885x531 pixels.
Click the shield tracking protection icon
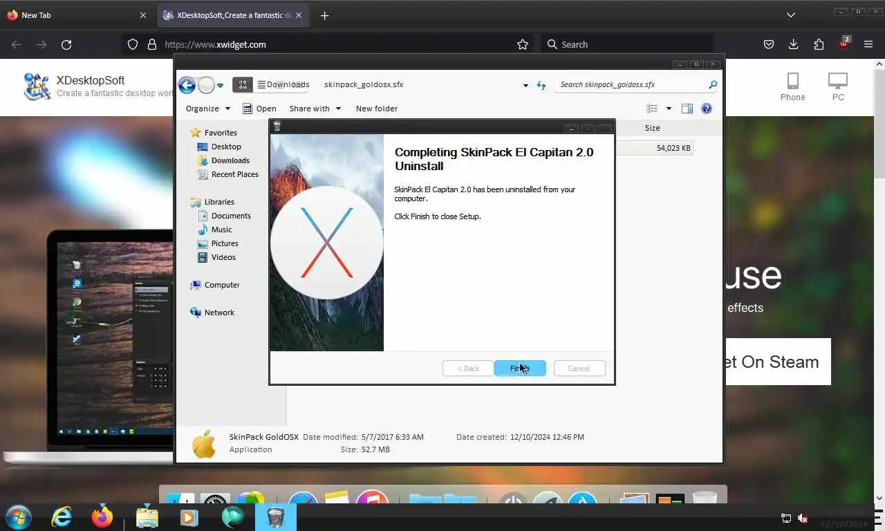coord(133,44)
